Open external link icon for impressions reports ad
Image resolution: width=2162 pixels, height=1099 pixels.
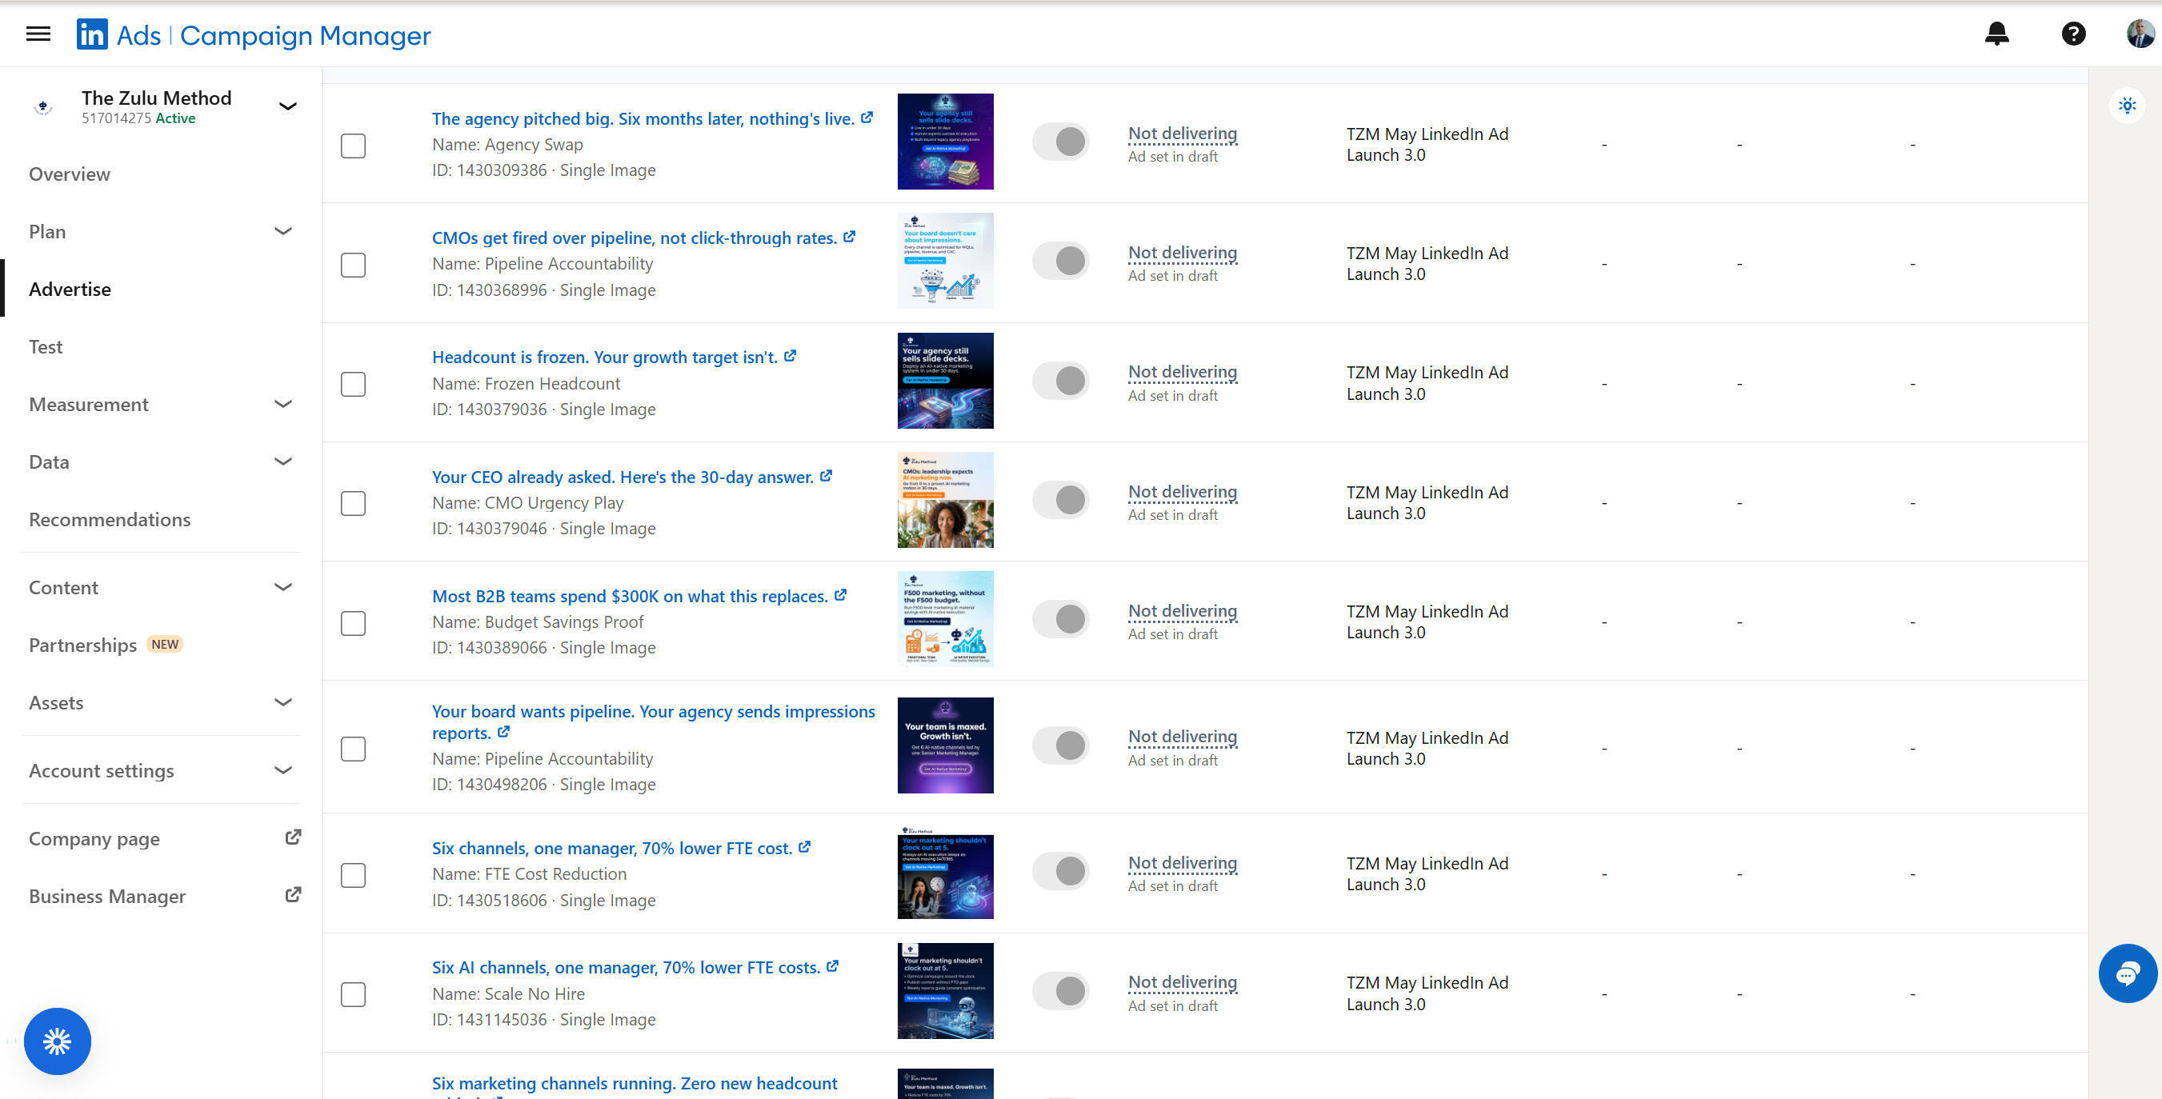click(503, 732)
